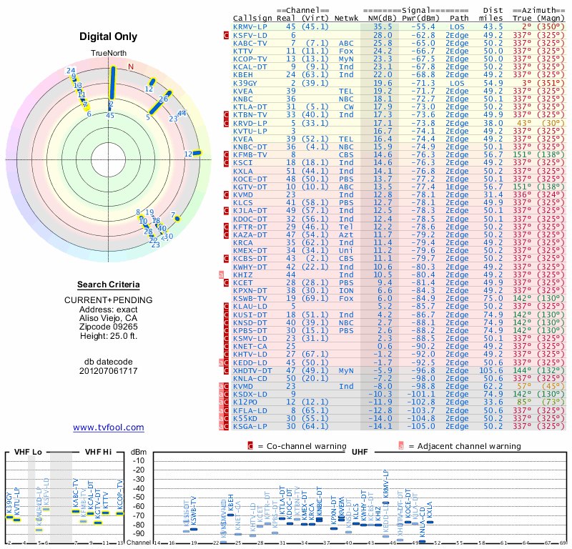Open the KABC-TV callsign link in the table
The image size is (572, 549).
(x=250, y=44)
